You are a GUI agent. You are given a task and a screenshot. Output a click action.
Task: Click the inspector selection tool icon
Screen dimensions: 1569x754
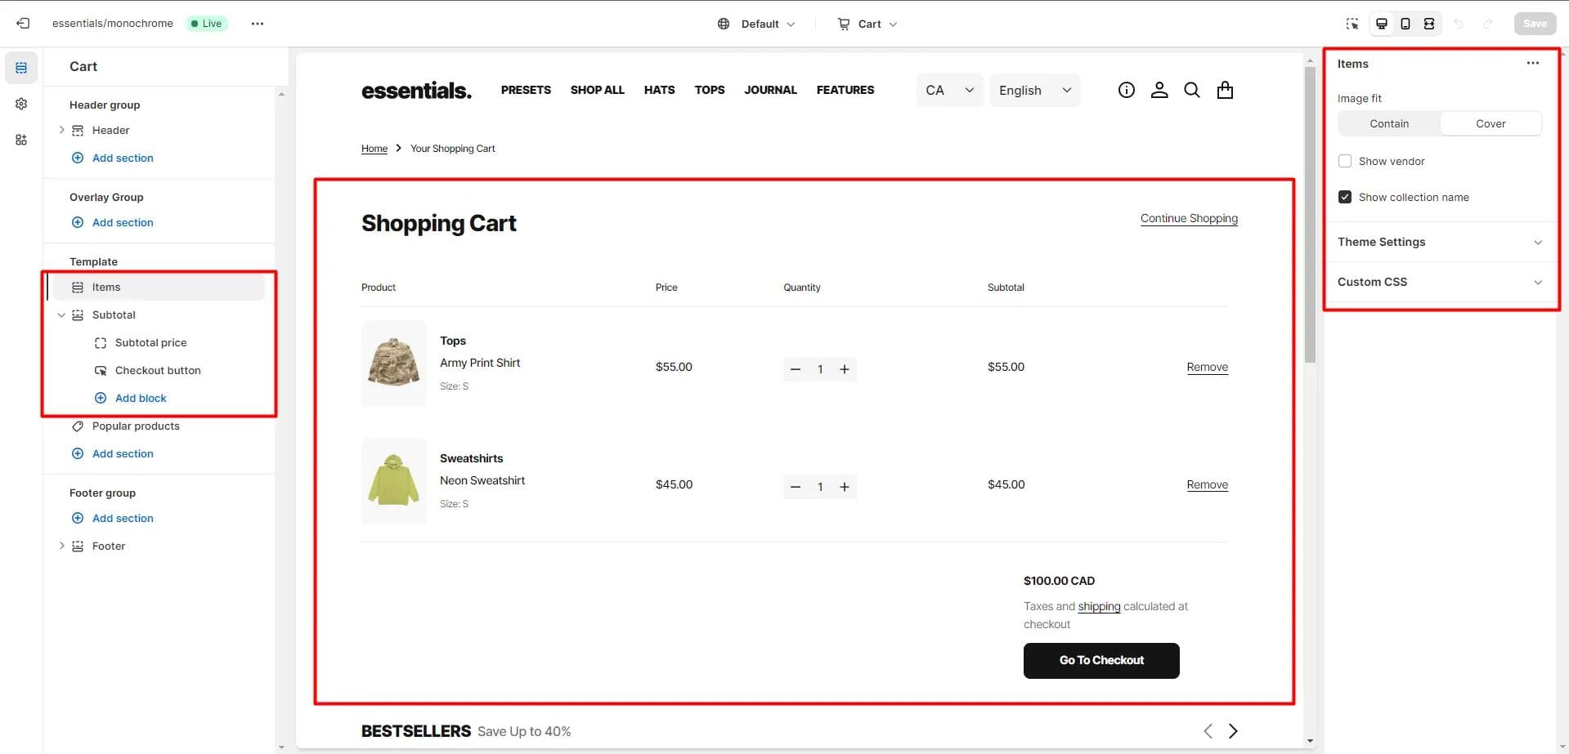1352,24
